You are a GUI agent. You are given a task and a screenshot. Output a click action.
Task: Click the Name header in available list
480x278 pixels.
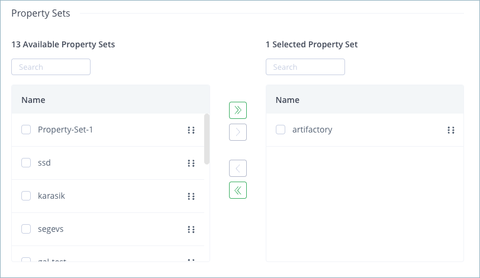[x=34, y=100]
